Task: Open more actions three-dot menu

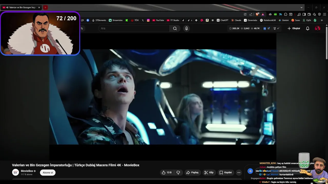Action: (x=239, y=172)
